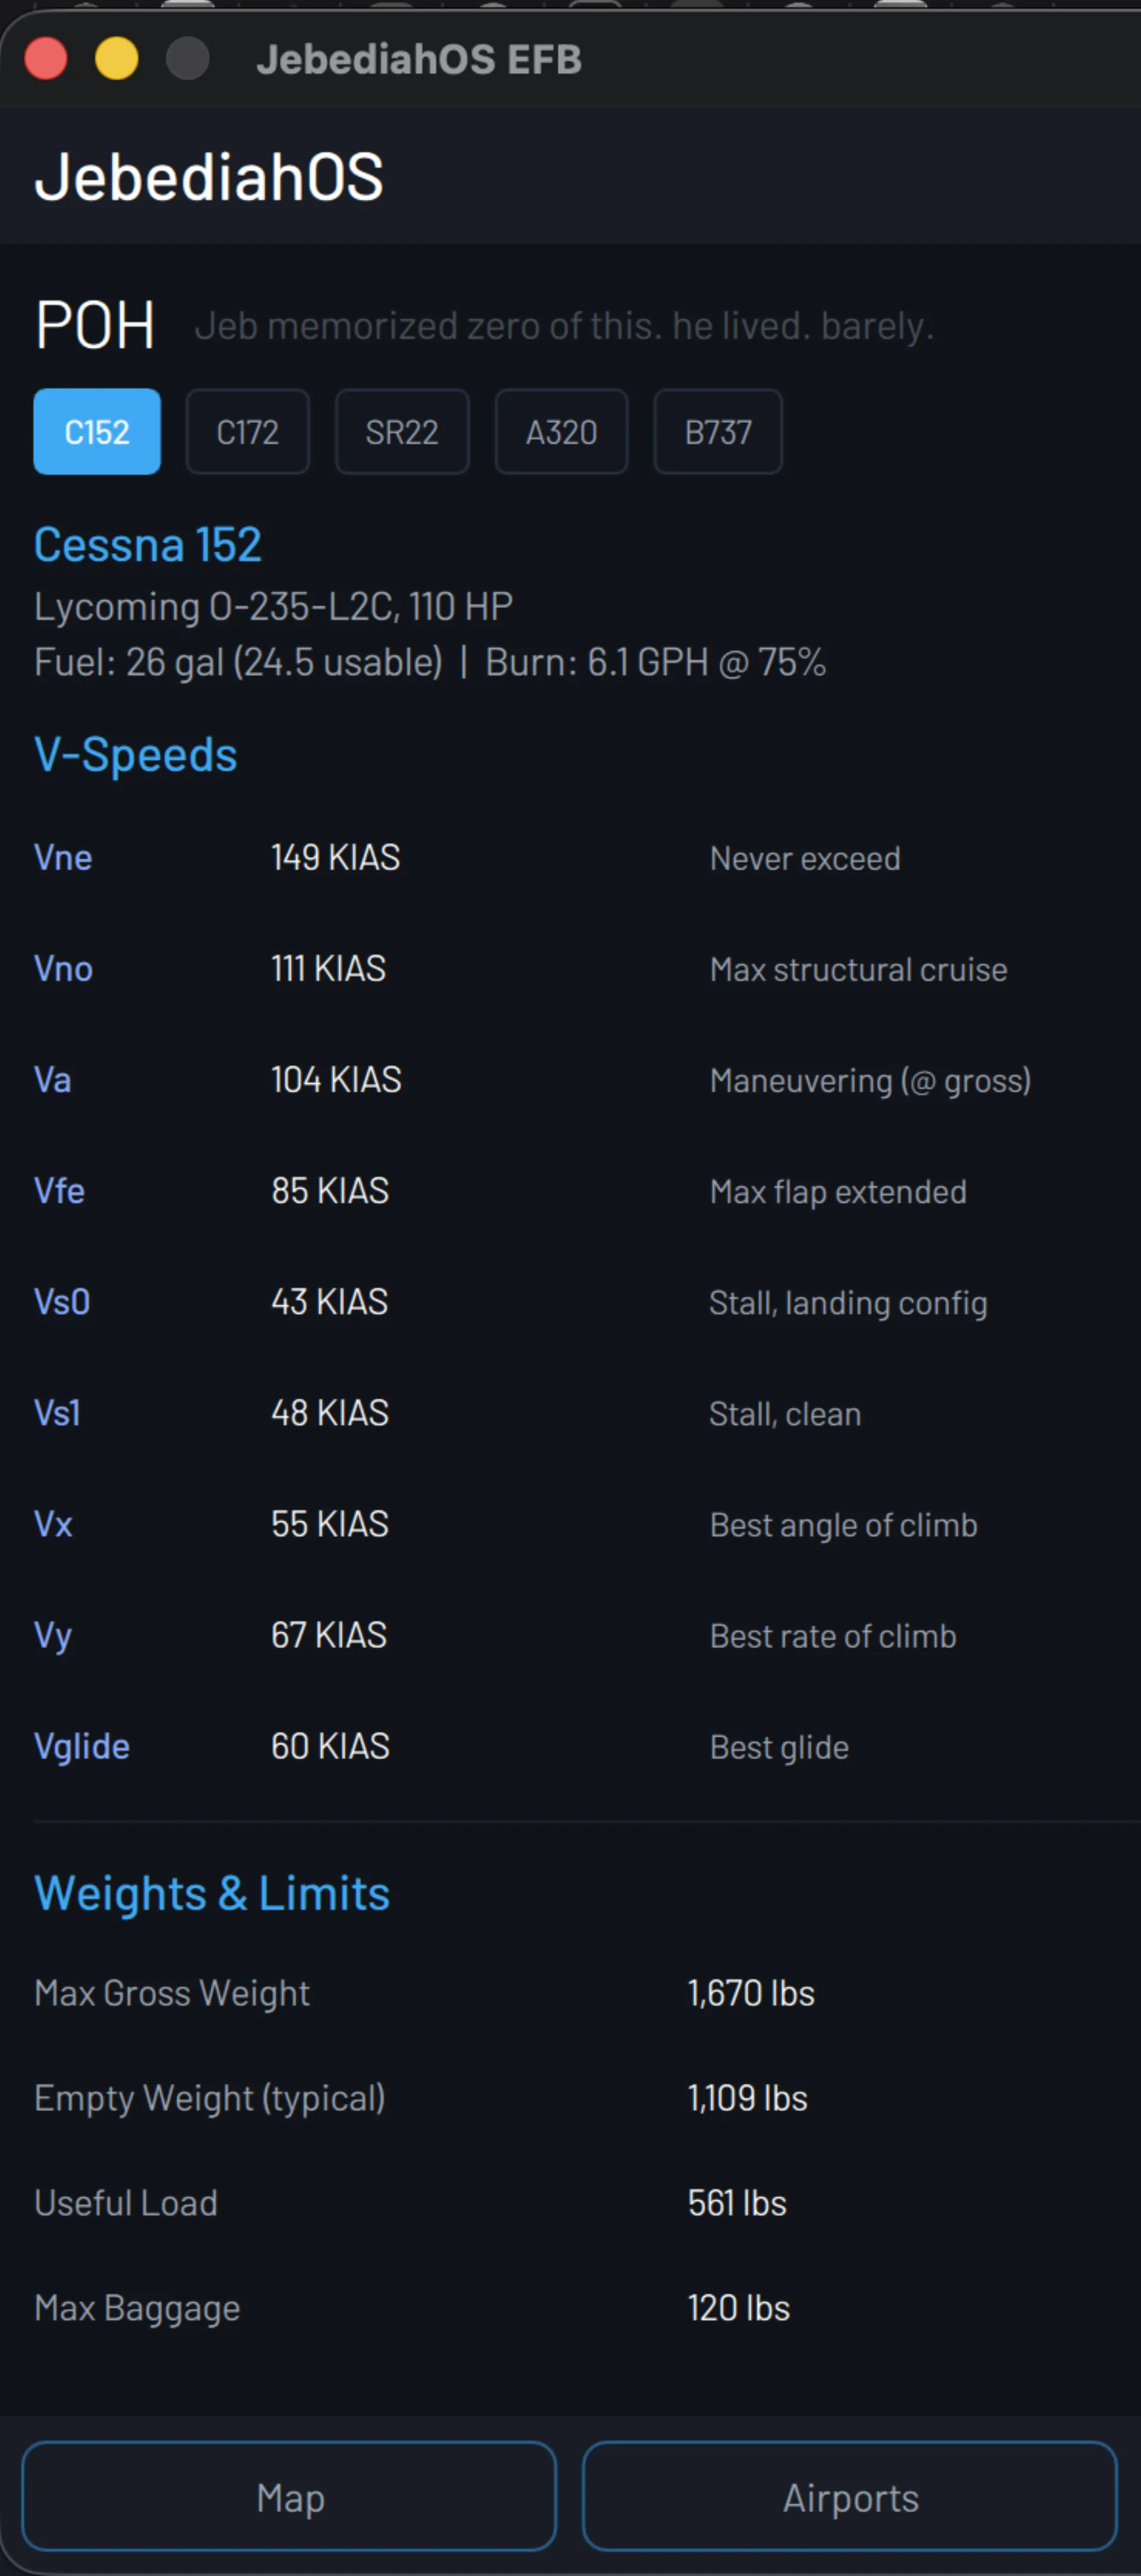Click the POH header label

94,324
